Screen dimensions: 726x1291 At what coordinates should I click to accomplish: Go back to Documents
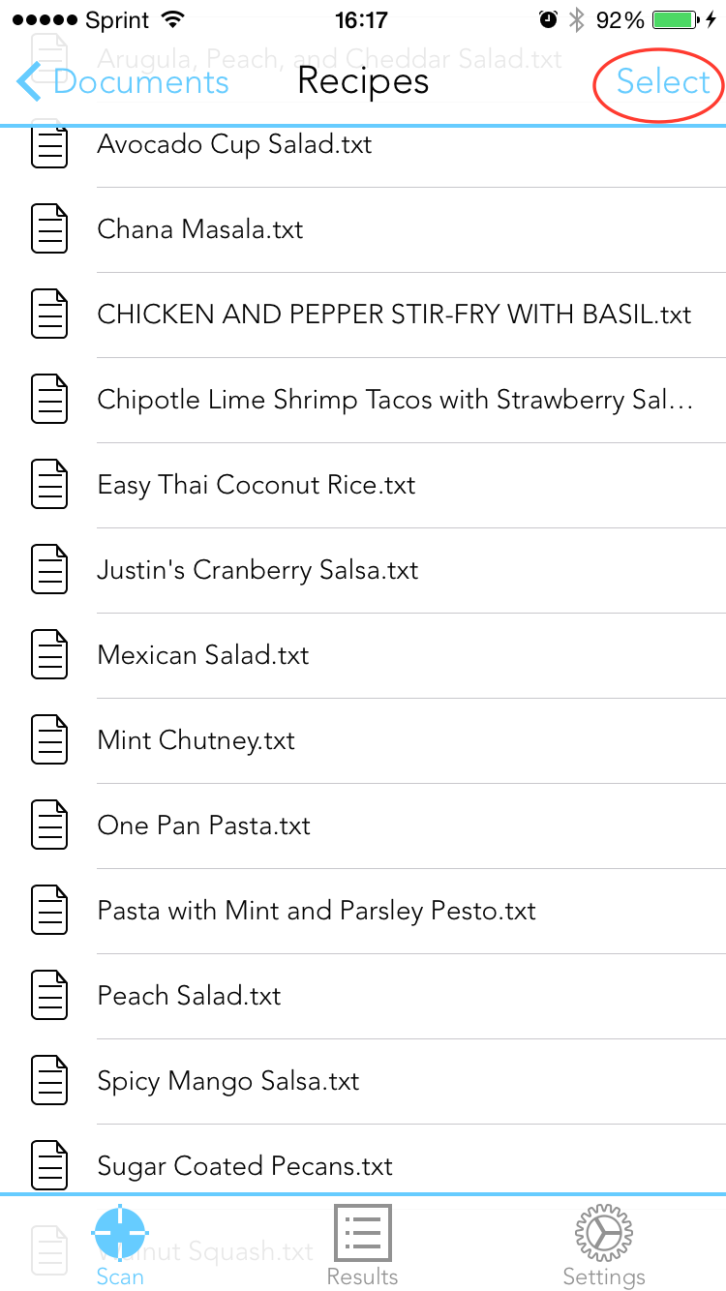point(123,82)
